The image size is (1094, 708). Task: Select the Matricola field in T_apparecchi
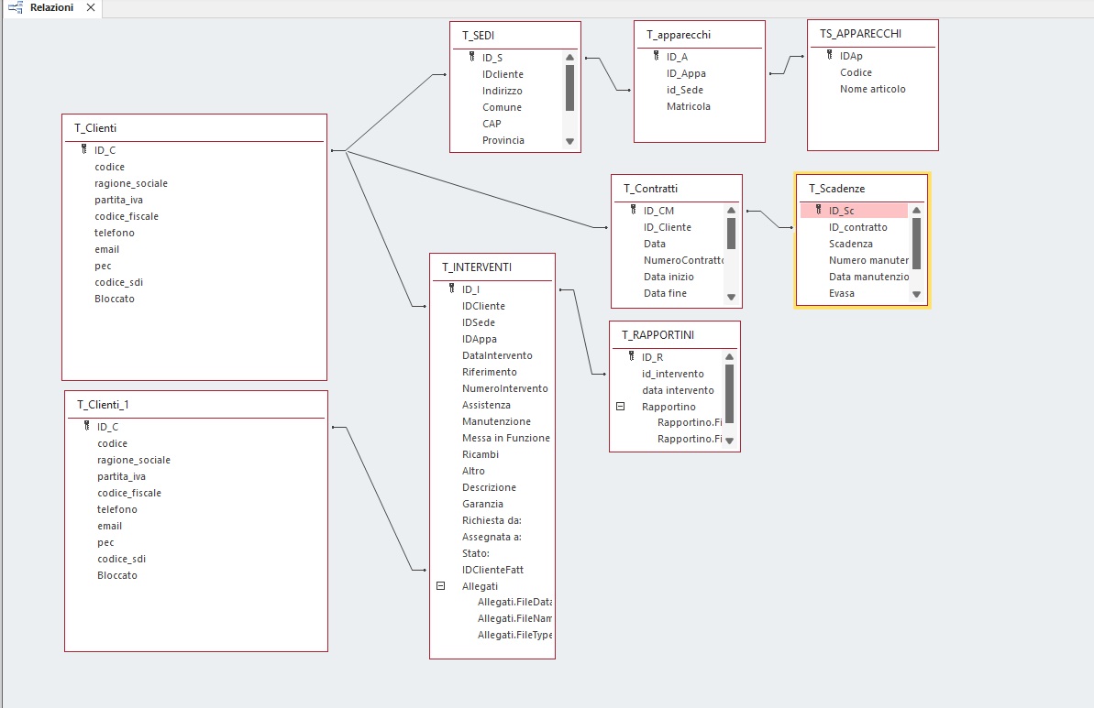click(688, 106)
